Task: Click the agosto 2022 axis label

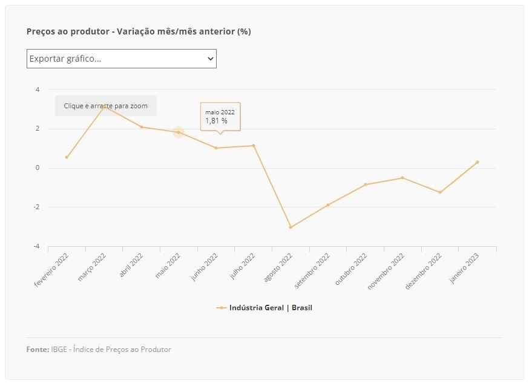Action: tap(278, 268)
